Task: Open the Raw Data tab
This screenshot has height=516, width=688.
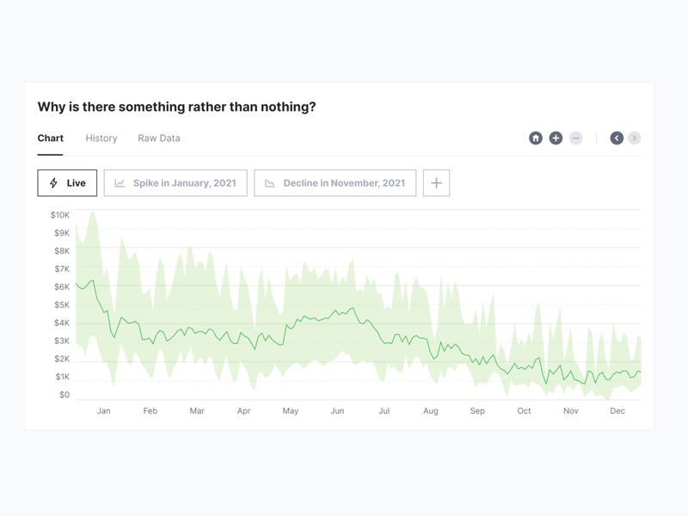Action: click(159, 138)
